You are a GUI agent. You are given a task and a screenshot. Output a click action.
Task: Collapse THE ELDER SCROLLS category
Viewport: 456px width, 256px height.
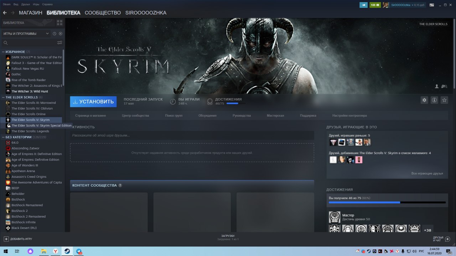tap(3, 97)
